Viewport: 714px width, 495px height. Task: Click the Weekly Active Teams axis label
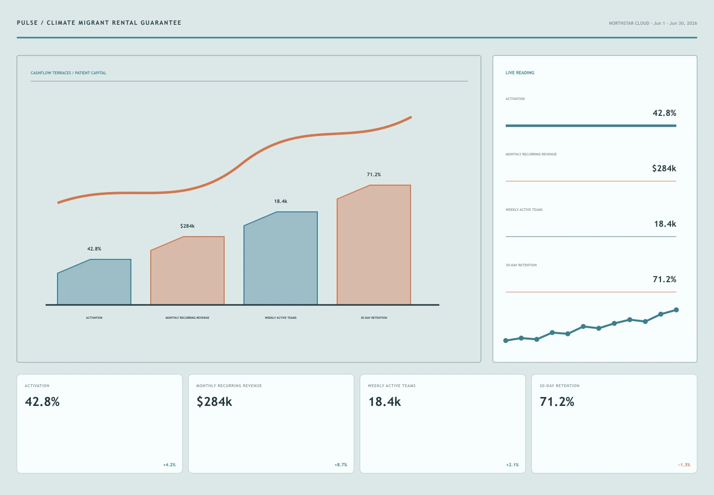[281, 318]
